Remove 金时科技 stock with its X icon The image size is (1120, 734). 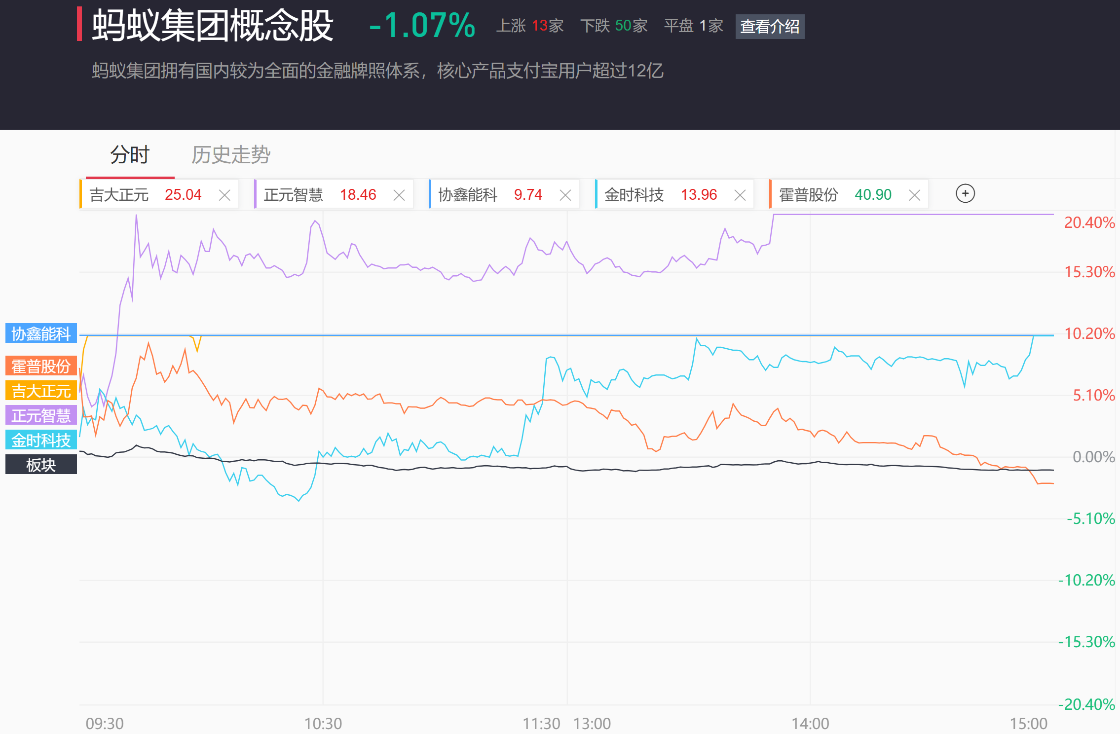tap(740, 195)
